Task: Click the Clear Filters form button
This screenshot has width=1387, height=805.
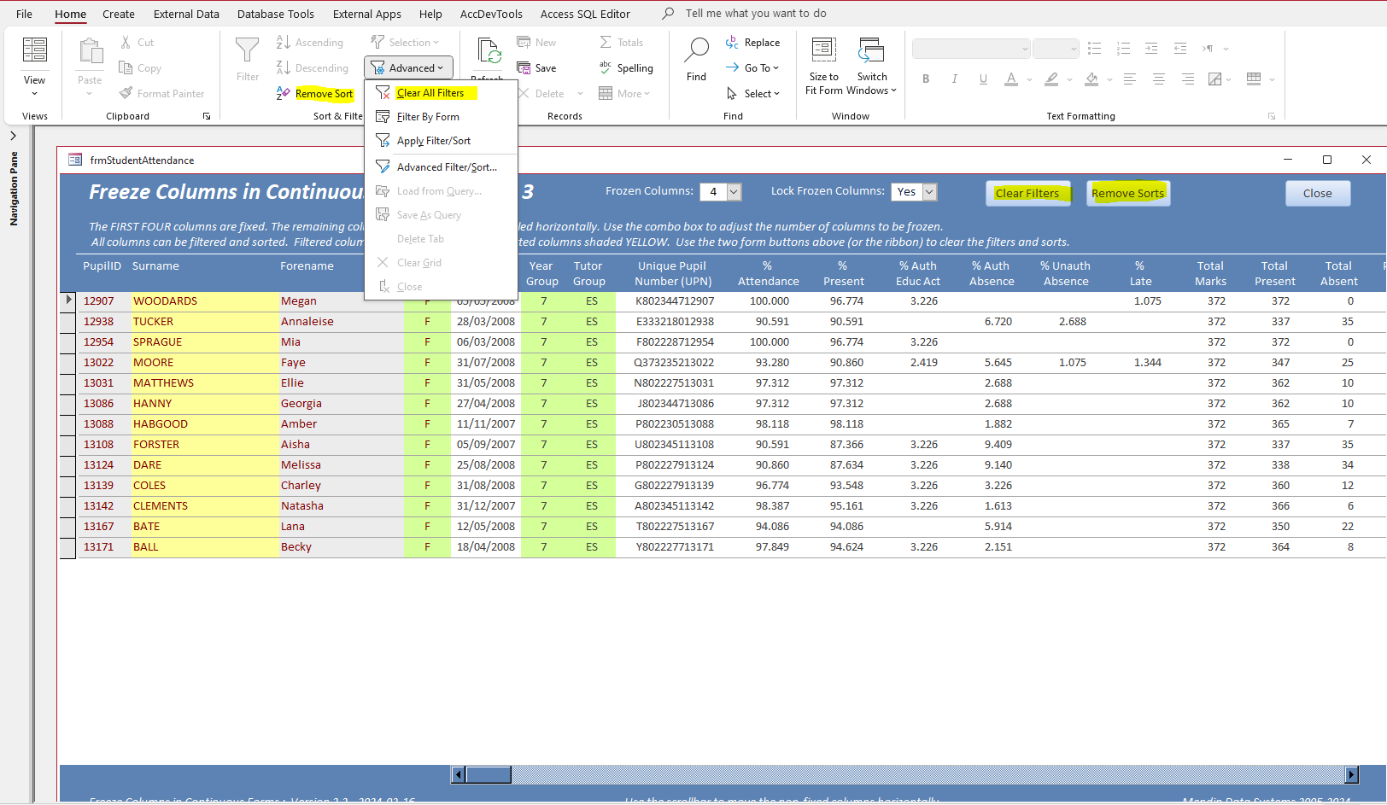Action: point(1028,193)
